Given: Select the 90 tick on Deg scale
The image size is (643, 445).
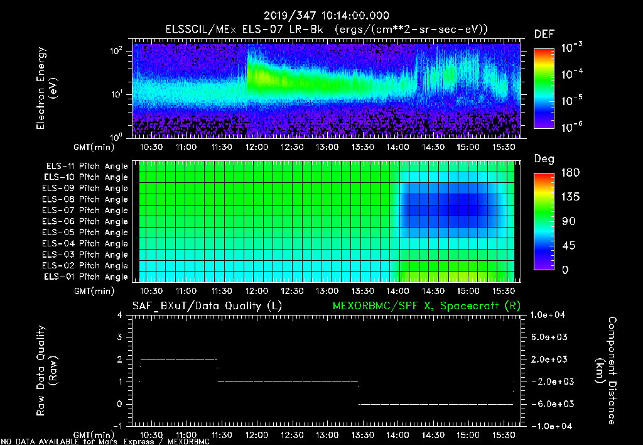Looking at the screenshot, I should (x=569, y=222).
